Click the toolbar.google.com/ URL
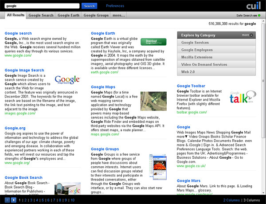 192,112
